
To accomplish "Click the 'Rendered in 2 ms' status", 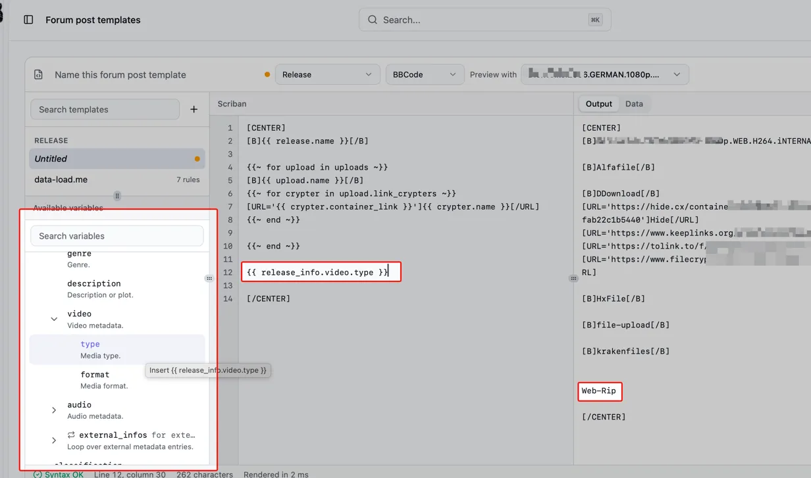I will [276, 474].
